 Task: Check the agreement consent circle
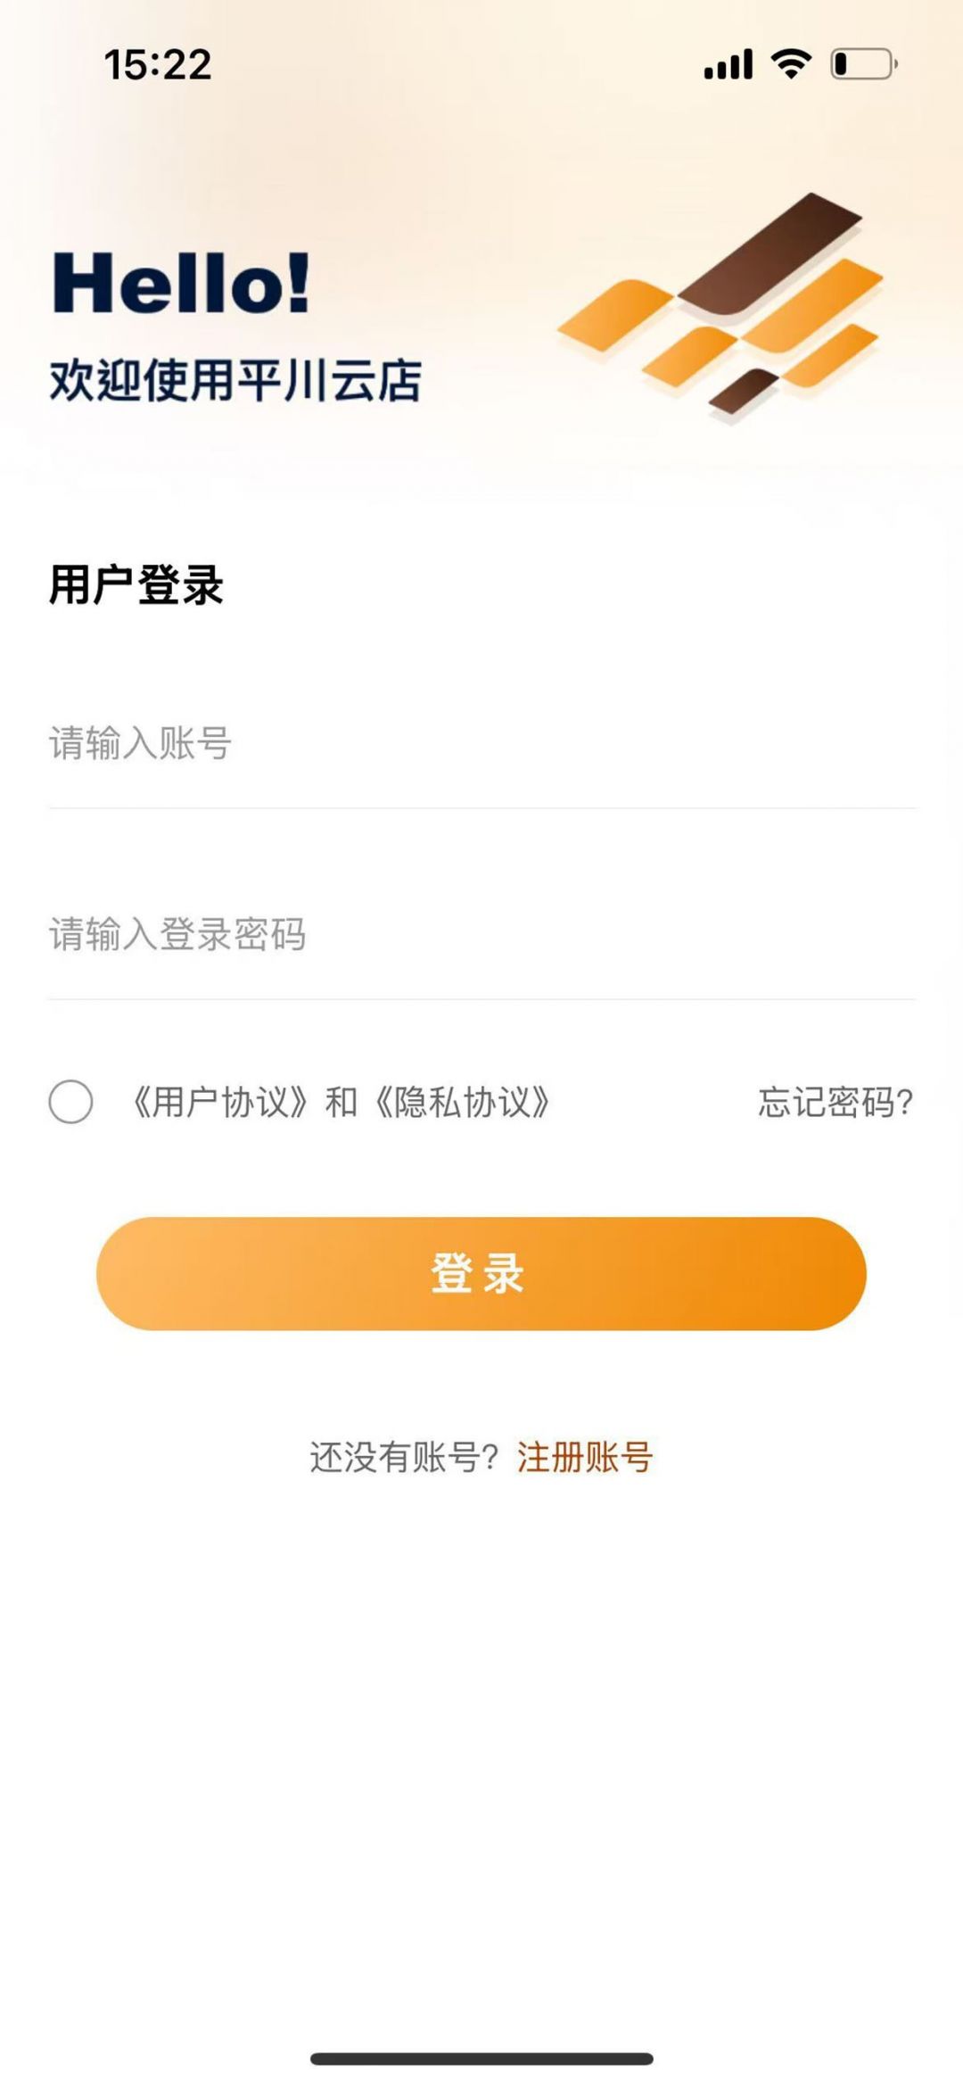tap(70, 1102)
